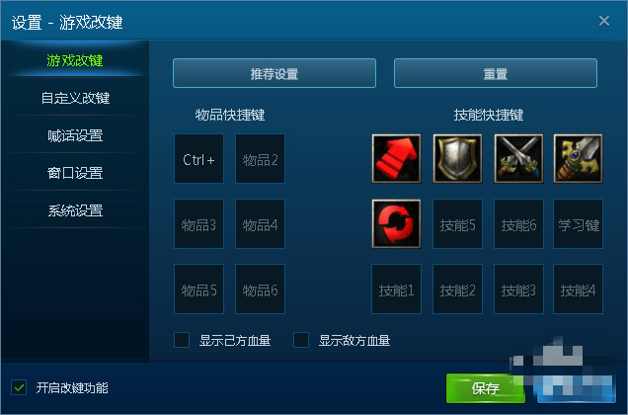Uncheck 开启改键功能 checkbox
Image resolution: width=628 pixels, height=415 pixels.
(19, 387)
